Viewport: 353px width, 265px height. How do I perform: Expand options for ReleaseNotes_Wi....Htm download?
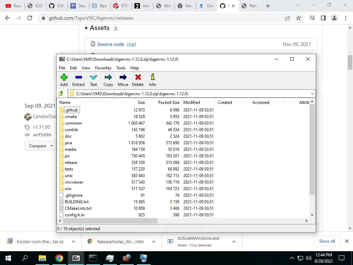pos(154,242)
